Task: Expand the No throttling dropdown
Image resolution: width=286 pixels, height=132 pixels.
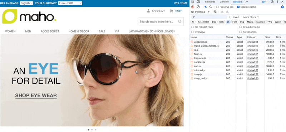Action: [x=201, y=12]
